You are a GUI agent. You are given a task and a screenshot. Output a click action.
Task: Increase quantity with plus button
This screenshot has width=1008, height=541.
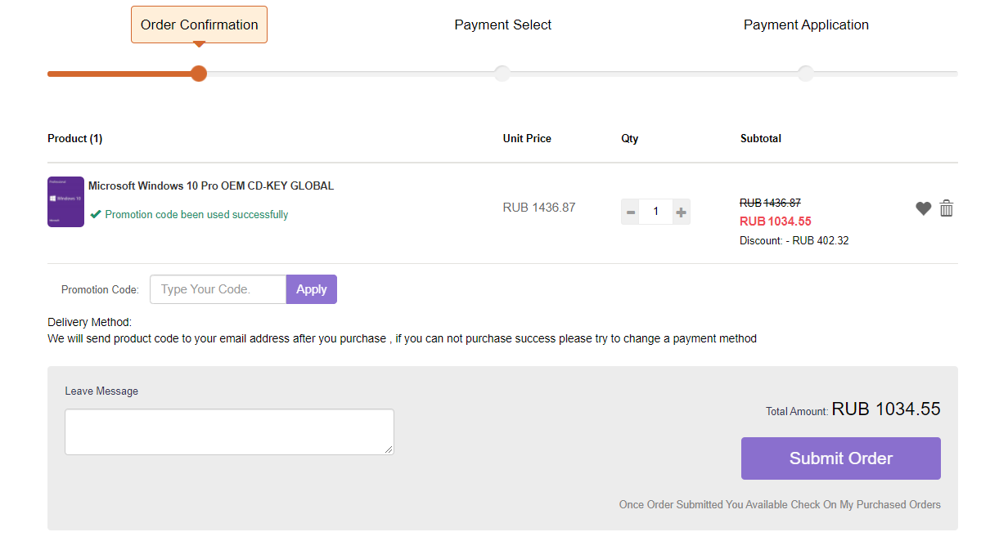(681, 212)
